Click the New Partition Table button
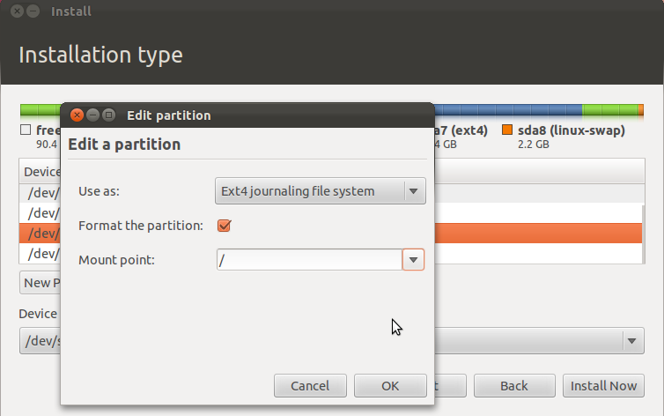664x416 pixels. coord(41,283)
